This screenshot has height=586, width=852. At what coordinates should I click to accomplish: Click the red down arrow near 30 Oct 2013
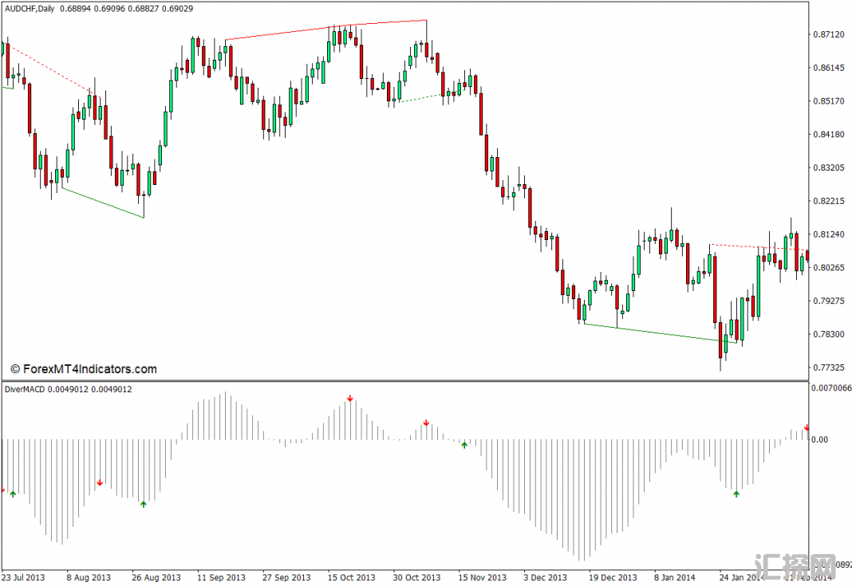pyautogui.click(x=426, y=423)
